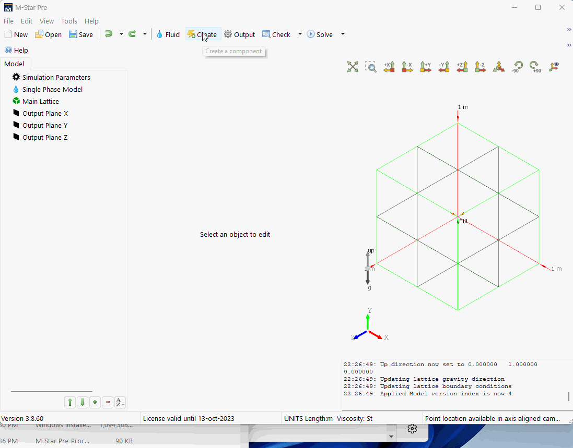Image resolution: width=573 pixels, height=448 pixels.
Task: Redo the last undone action
Action: pos(132,34)
